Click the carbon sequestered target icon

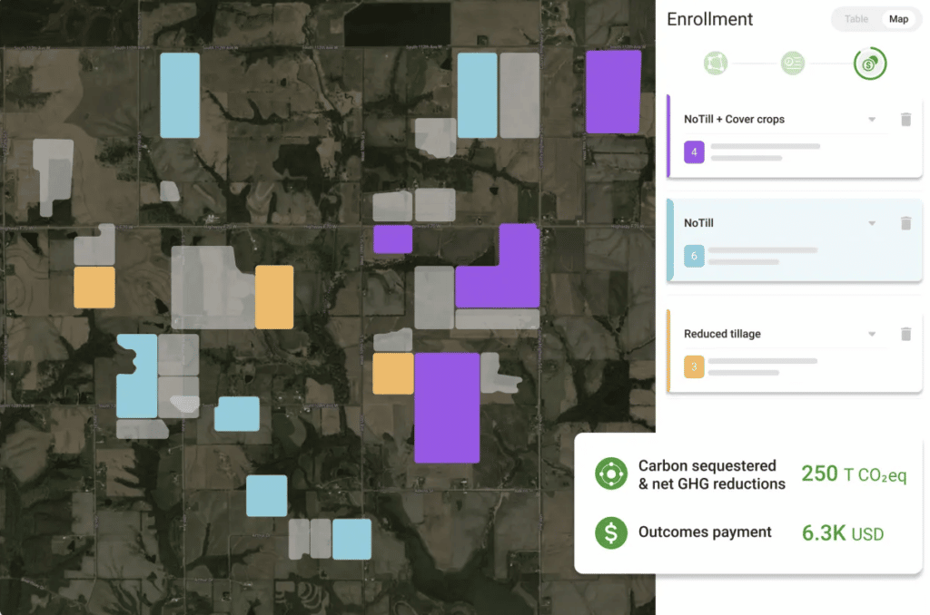click(x=611, y=473)
